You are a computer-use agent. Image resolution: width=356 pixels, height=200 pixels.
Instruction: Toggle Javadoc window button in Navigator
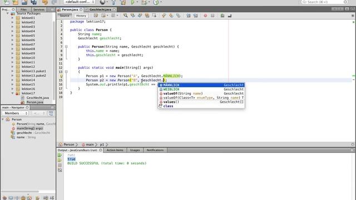pos(51,113)
